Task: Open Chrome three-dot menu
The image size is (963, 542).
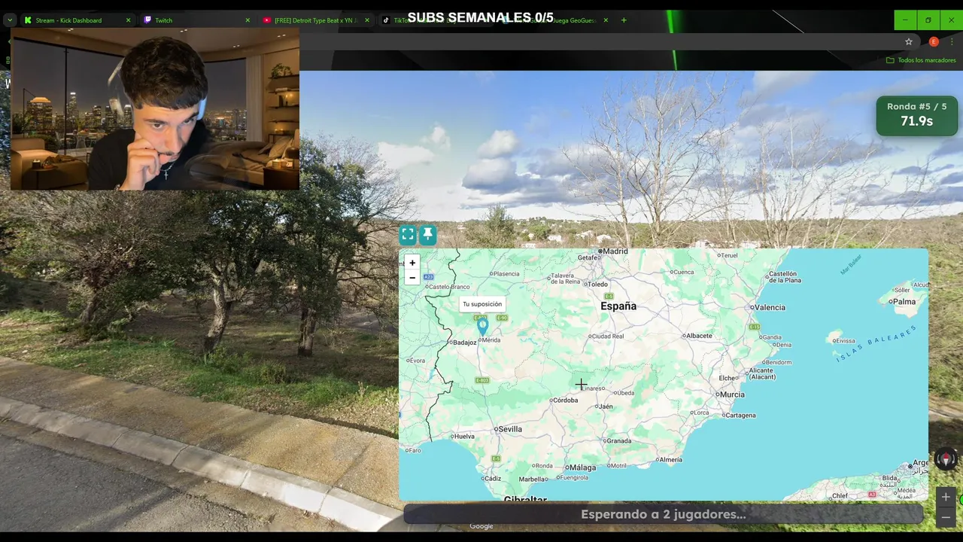Action: [952, 41]
